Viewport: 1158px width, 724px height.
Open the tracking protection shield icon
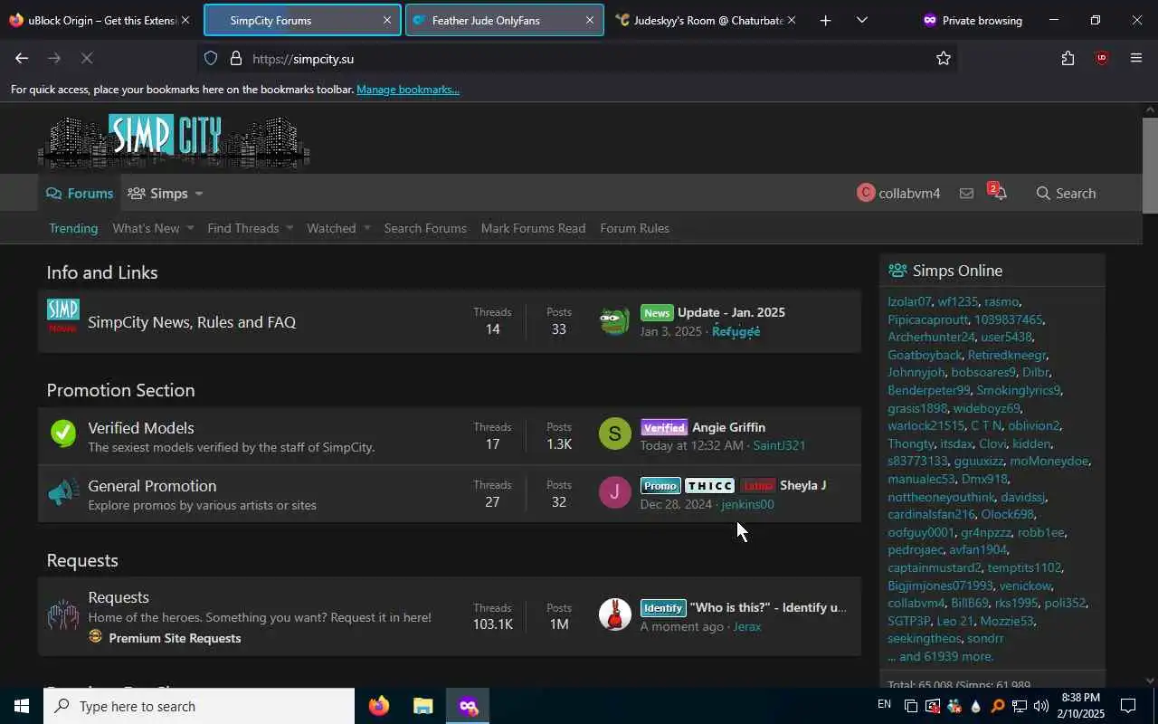[211, 58]
